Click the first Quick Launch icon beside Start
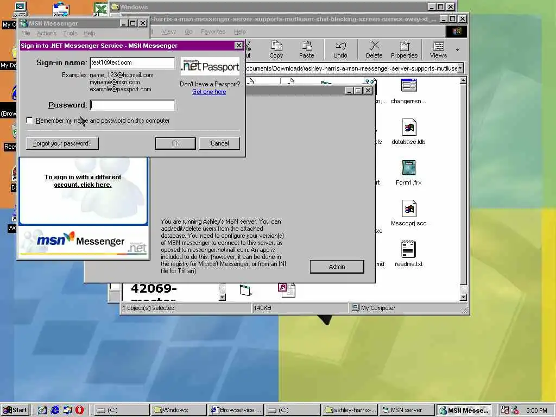The image size is (556, 417). click(x=42, y=410)
